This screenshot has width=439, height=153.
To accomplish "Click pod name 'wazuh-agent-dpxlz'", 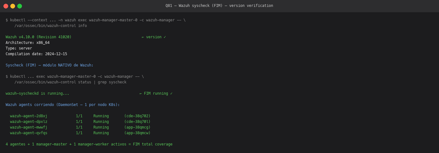I will (x=29, y=122).
